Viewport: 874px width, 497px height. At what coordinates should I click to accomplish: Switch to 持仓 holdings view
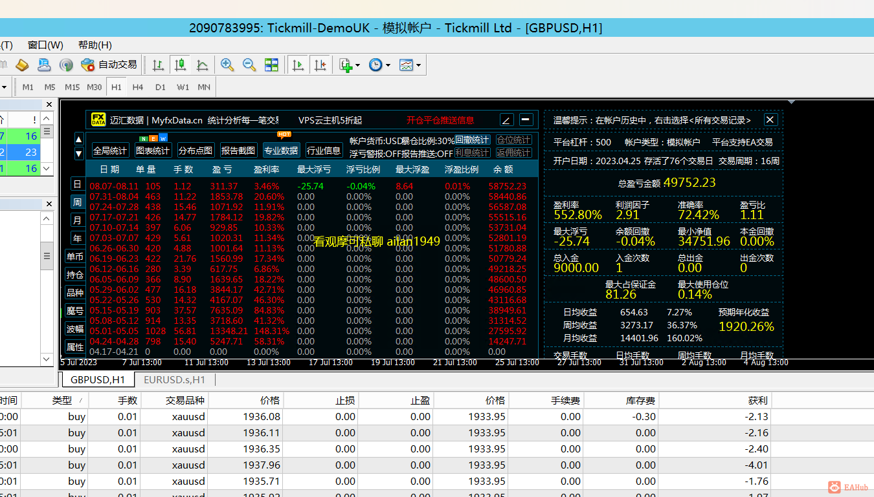click(75, 275)
